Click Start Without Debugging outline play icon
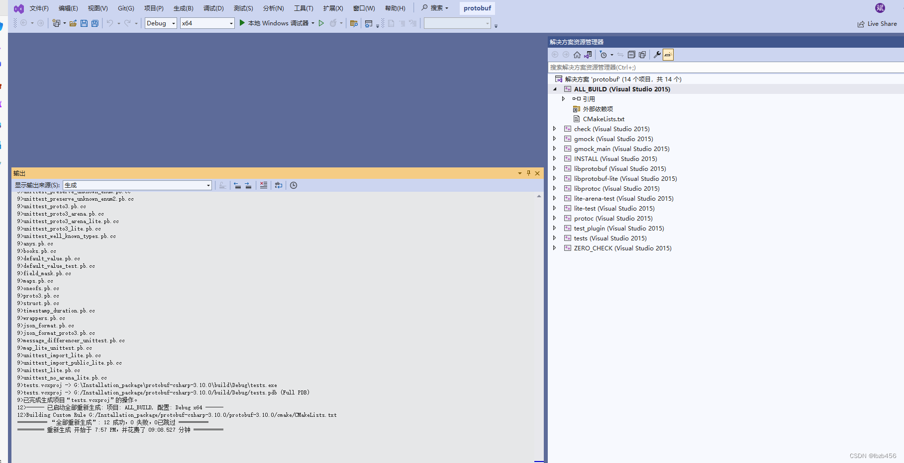This screenshot has height=463, width=904. [321, 23]
